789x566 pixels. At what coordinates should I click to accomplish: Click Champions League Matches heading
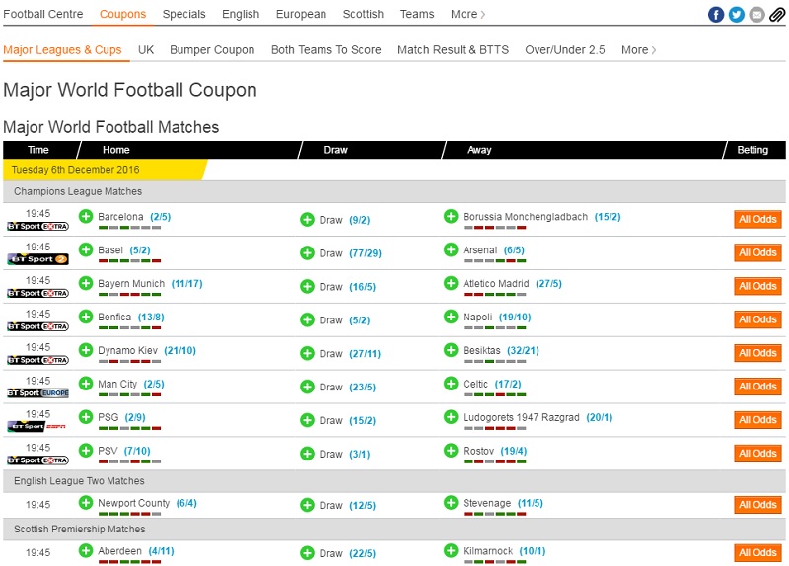tap(78, 191)
